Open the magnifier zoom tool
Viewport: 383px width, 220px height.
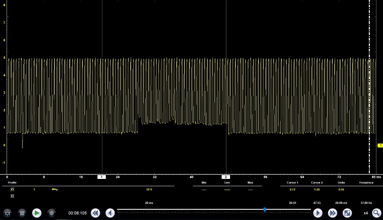point(376,213)
